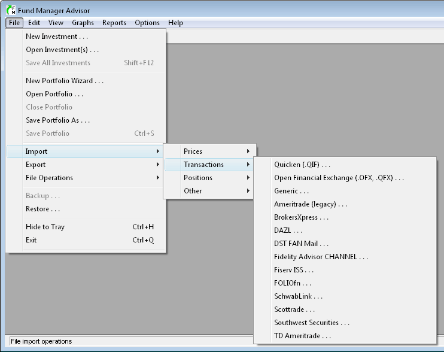This screenshot has width=444, height=352.
Task: Select DAZL import option
Action: coord(345,230)
